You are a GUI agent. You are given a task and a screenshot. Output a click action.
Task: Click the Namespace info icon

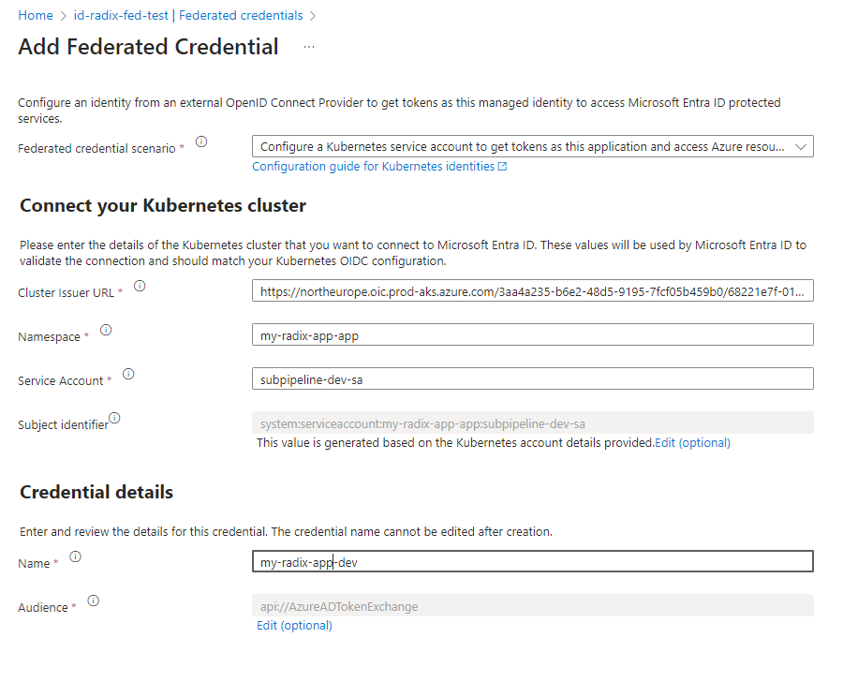coord(106,330)
